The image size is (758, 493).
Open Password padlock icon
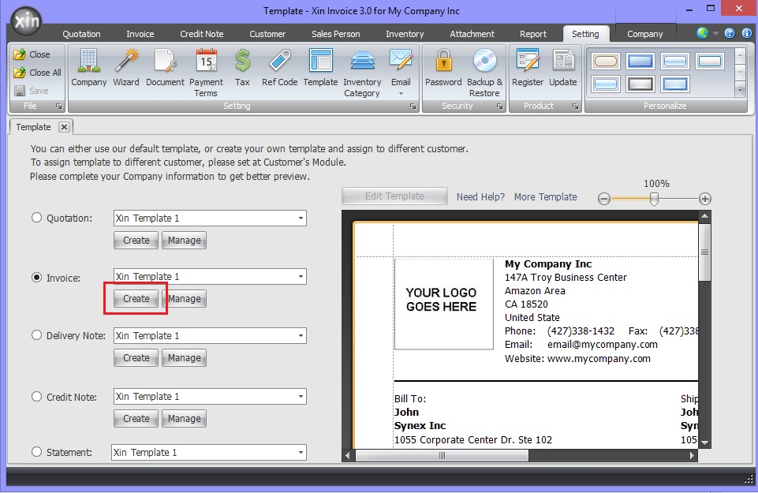(x=443, y=67)
